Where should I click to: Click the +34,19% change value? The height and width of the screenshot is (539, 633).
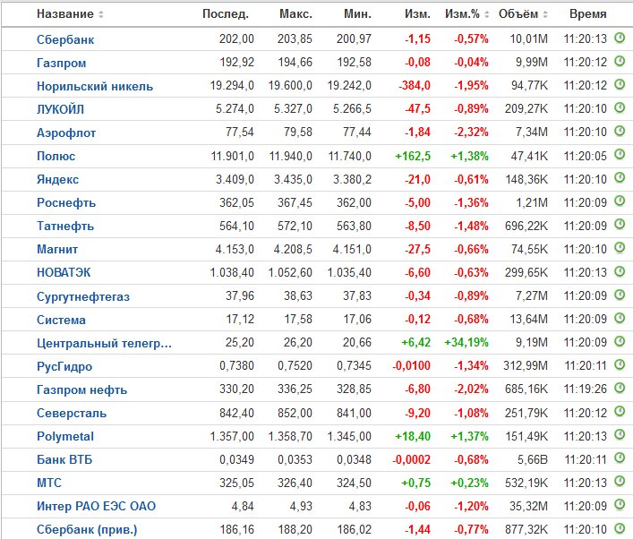click(x=466, y=343)
